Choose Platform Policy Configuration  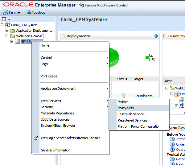[139, 126]
